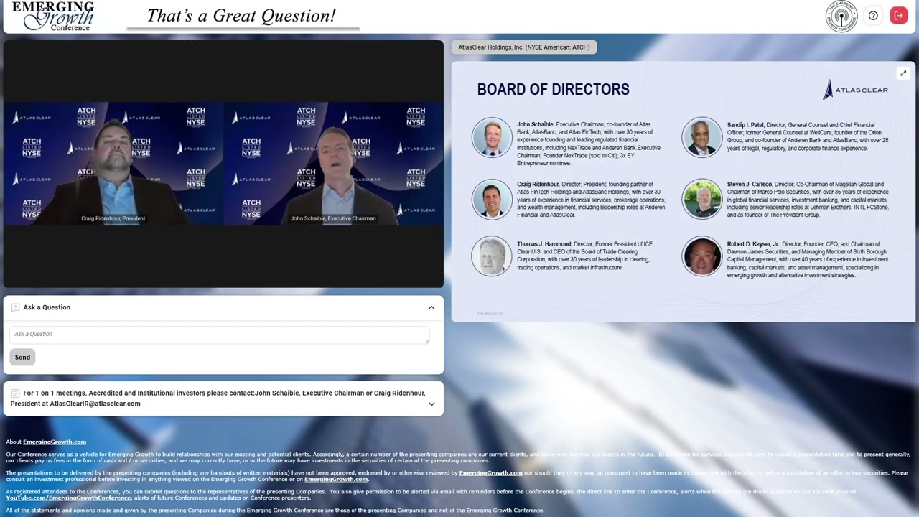Click Thomas J. Hammond's headshot photo
Screen dimensions: 919x517
(x=492, y=256)
